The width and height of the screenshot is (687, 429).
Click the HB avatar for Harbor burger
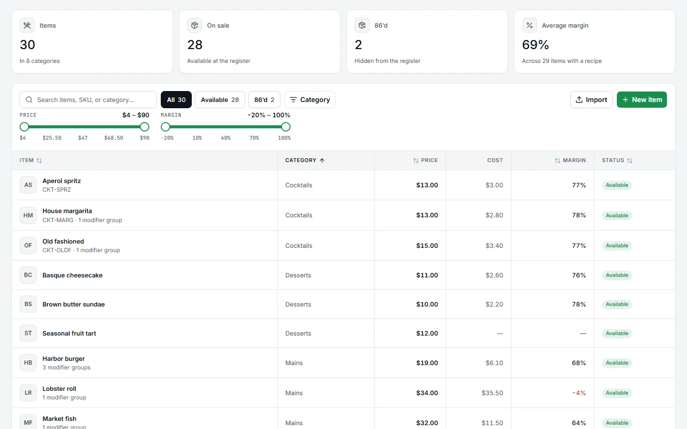click(28, 363)
